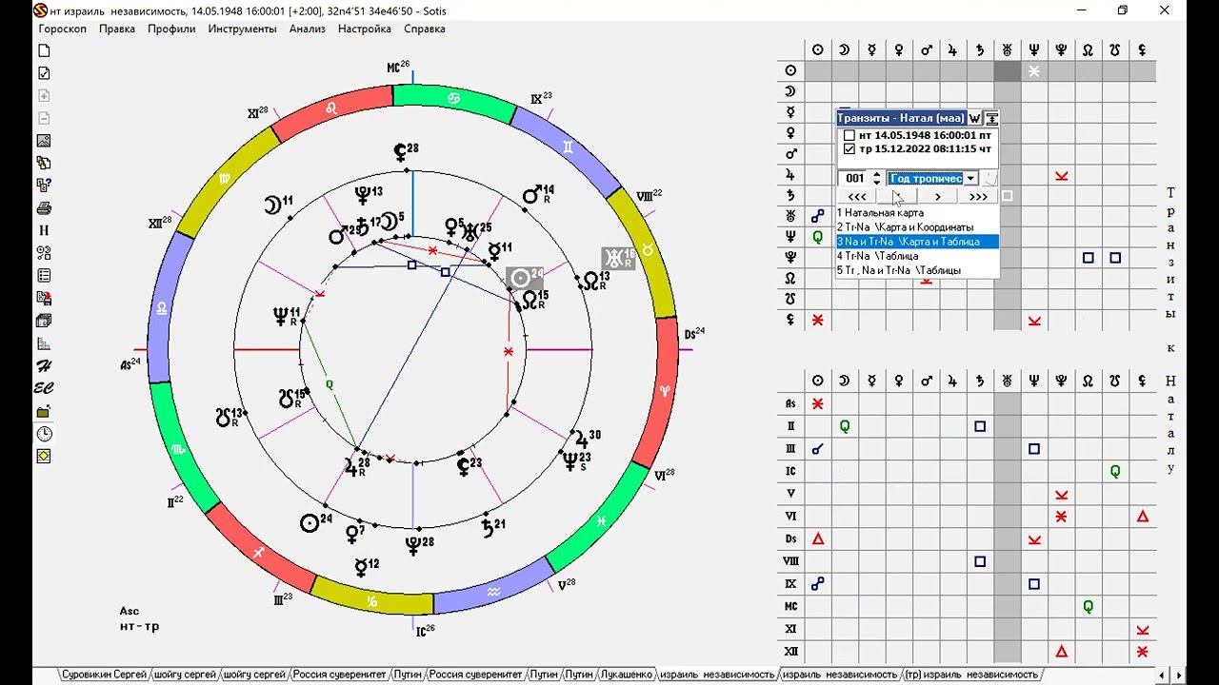Click the cascaded windows icon
This screenshot has width=1219, height=685.
point(44,321)
